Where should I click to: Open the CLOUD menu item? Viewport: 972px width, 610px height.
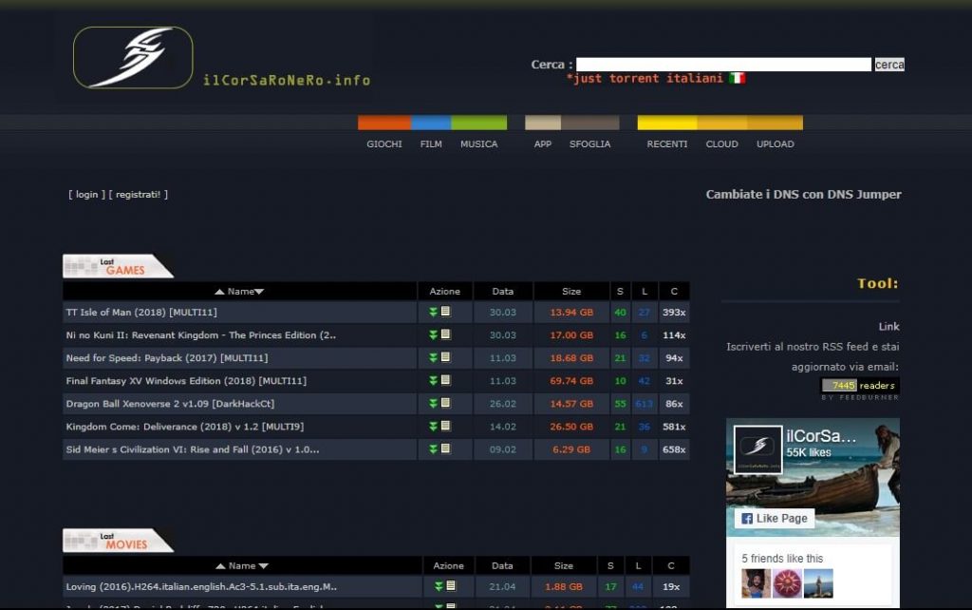[721, 144]
